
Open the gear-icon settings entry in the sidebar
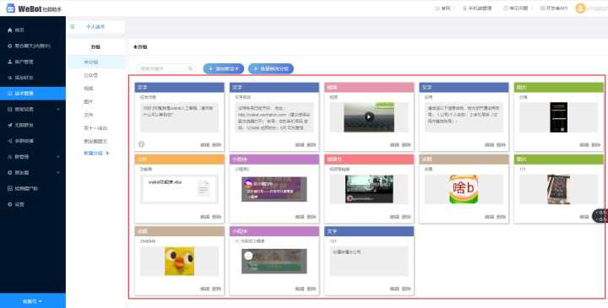[16, 204]
